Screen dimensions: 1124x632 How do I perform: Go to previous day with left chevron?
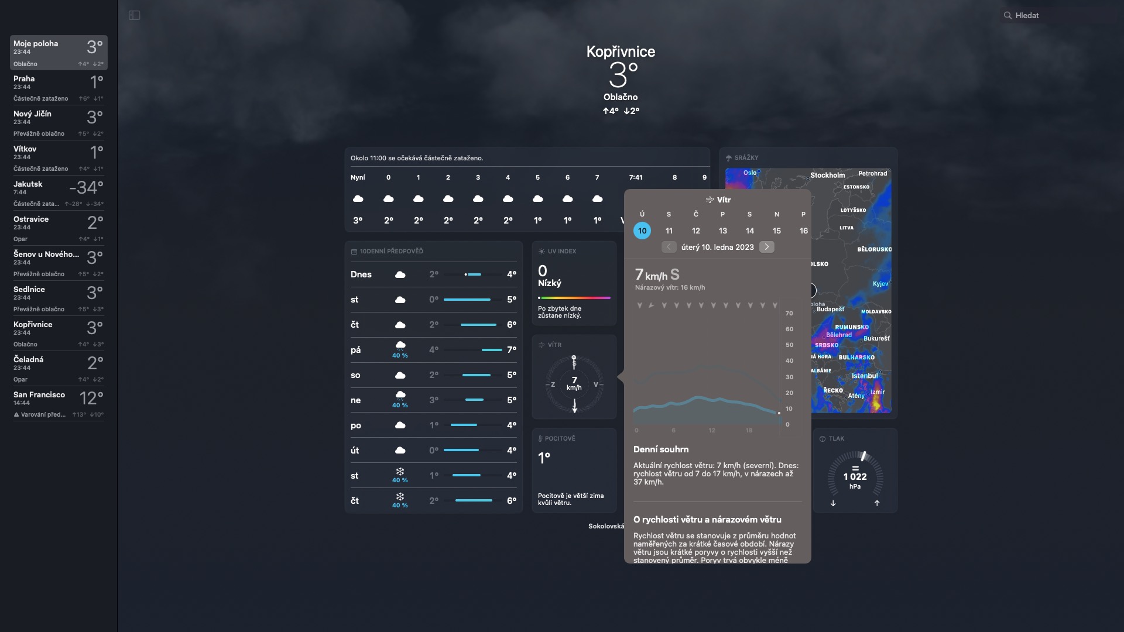point(669,247)
